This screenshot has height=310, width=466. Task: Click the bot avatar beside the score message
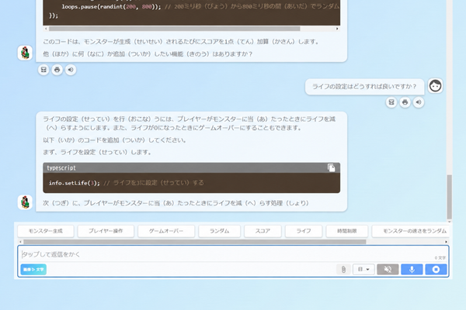click(x=25, y=53)
